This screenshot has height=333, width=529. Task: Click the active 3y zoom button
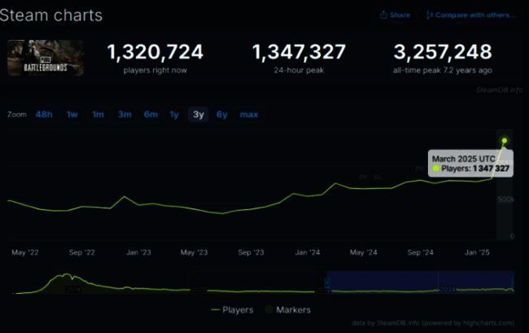pyautogui.click(x=198, y=115)
